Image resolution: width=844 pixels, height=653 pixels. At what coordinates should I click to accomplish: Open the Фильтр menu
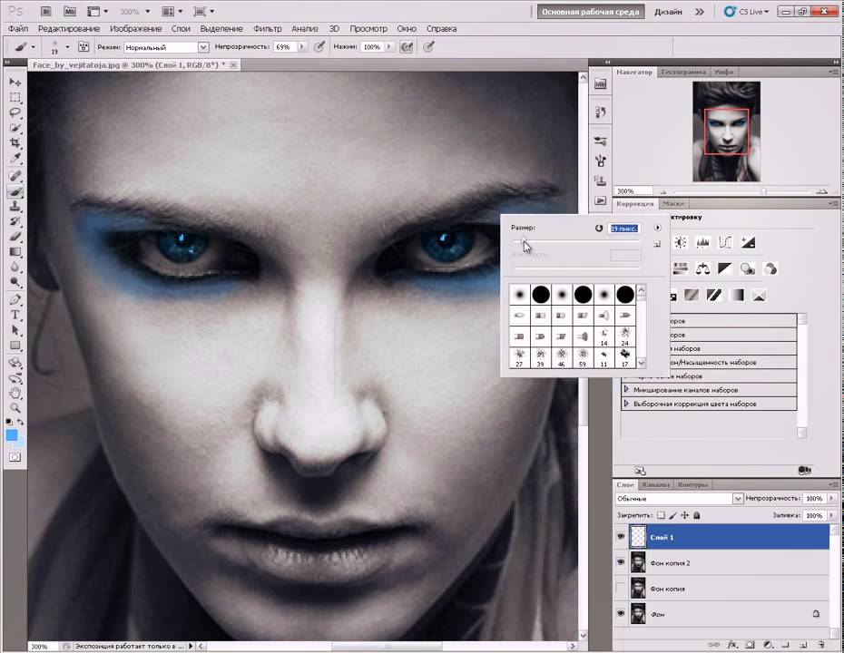[x=267, y=28]
